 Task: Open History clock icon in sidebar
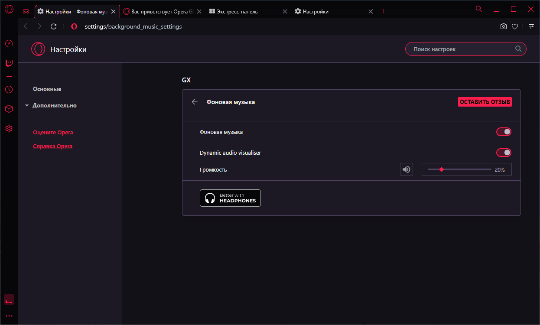tap(9, 90)
